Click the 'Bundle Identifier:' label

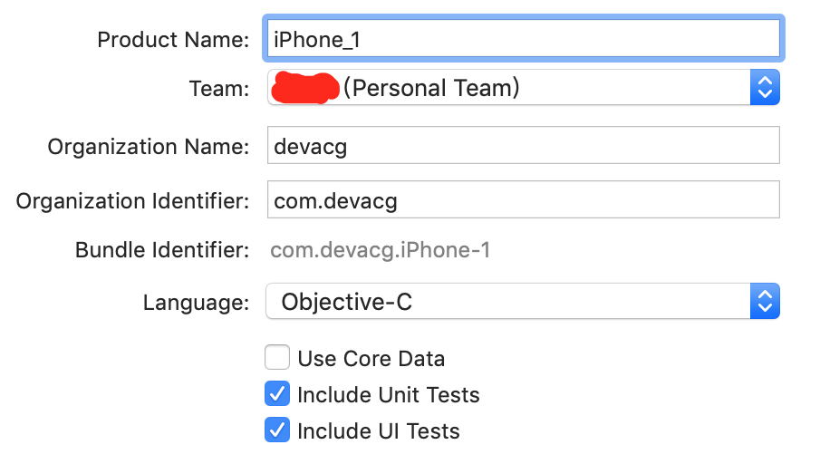pyautogui.click(x=162, y=250)
